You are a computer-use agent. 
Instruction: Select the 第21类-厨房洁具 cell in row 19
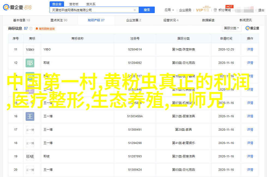(x=183, y=156)
